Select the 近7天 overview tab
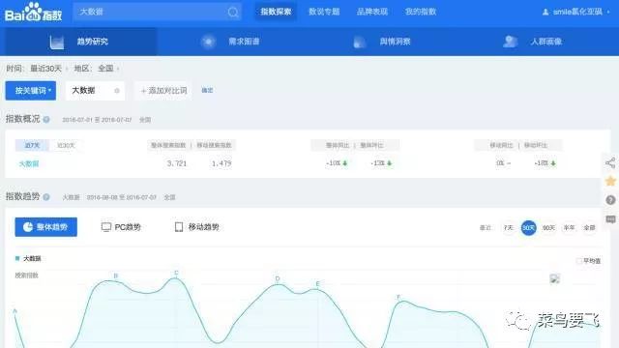Image resolution: width=619 pixels, height=348 pixels. tap(32, 145)
